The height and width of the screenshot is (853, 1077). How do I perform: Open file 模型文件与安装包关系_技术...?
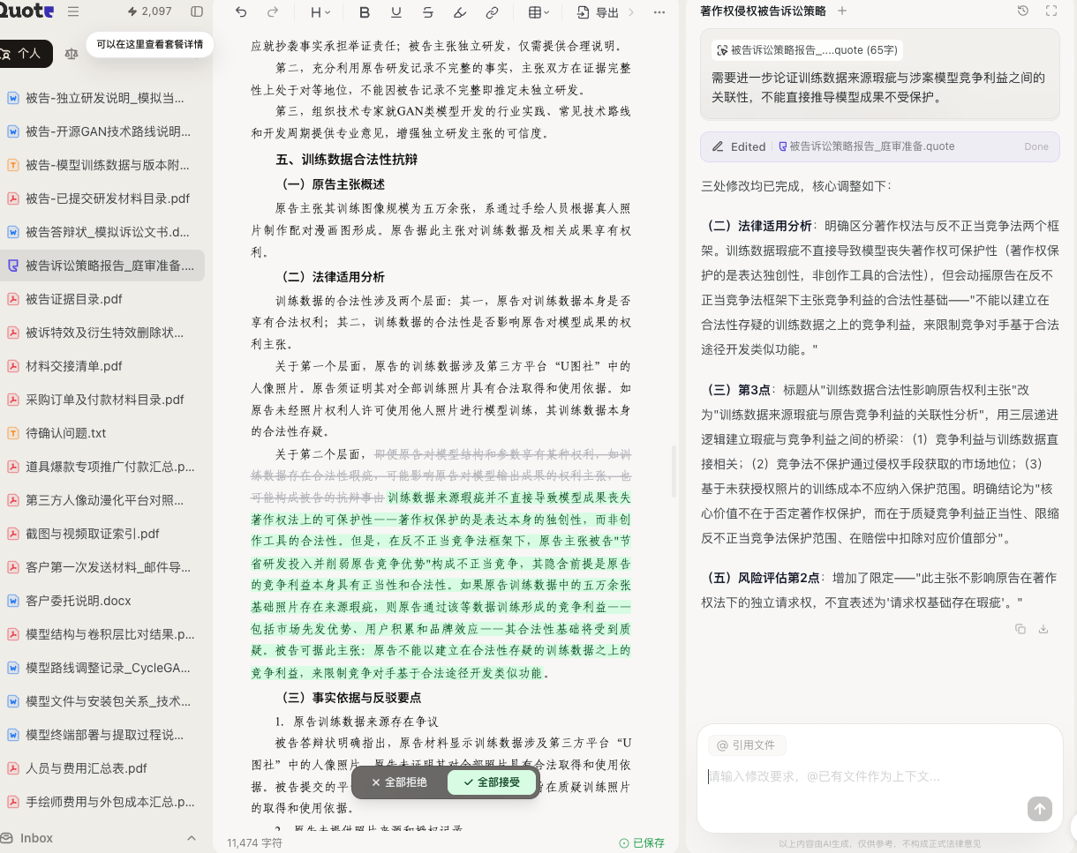click(x=102, y=701)
